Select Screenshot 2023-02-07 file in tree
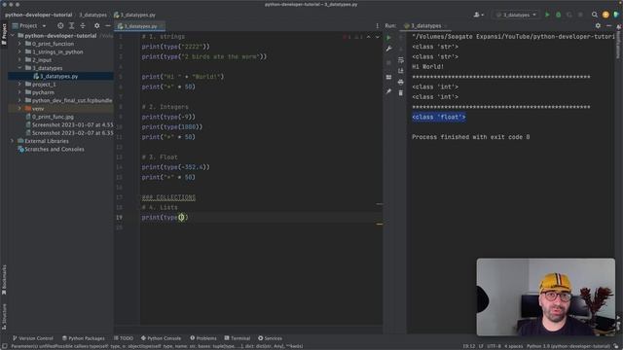The image size is (623, 350). click(x=69, y=133)
